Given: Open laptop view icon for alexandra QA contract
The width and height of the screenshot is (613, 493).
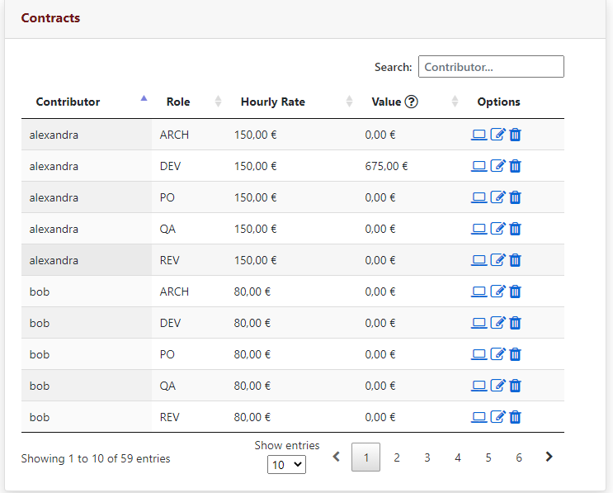Looking at the screenshot, I should (479, 229).
